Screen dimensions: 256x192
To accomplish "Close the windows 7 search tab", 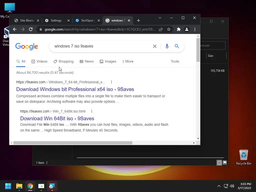I will [x=129, y=20].
